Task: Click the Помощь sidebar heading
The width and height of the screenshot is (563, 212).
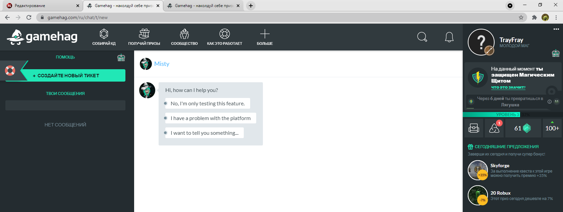Action: [x=65, y=57]
